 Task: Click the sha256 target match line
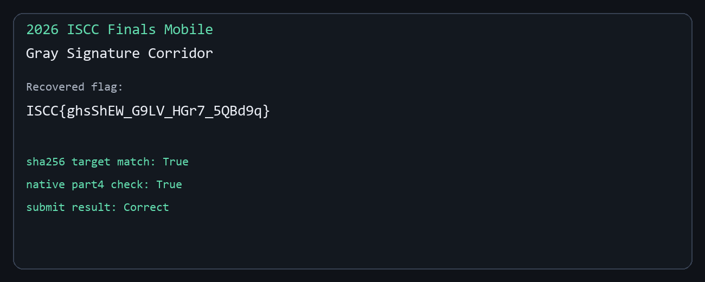click(107, 162)
